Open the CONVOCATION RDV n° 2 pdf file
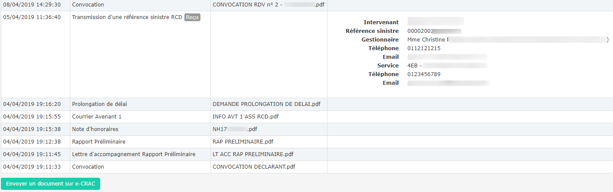Image resolution: width=613 pixels, height=192 pixels. [268, 5]
